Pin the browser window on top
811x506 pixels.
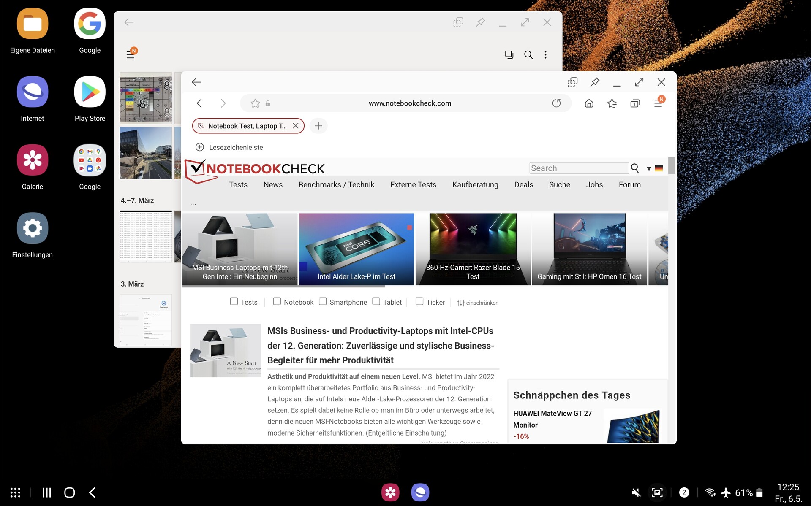pos(595,82)
